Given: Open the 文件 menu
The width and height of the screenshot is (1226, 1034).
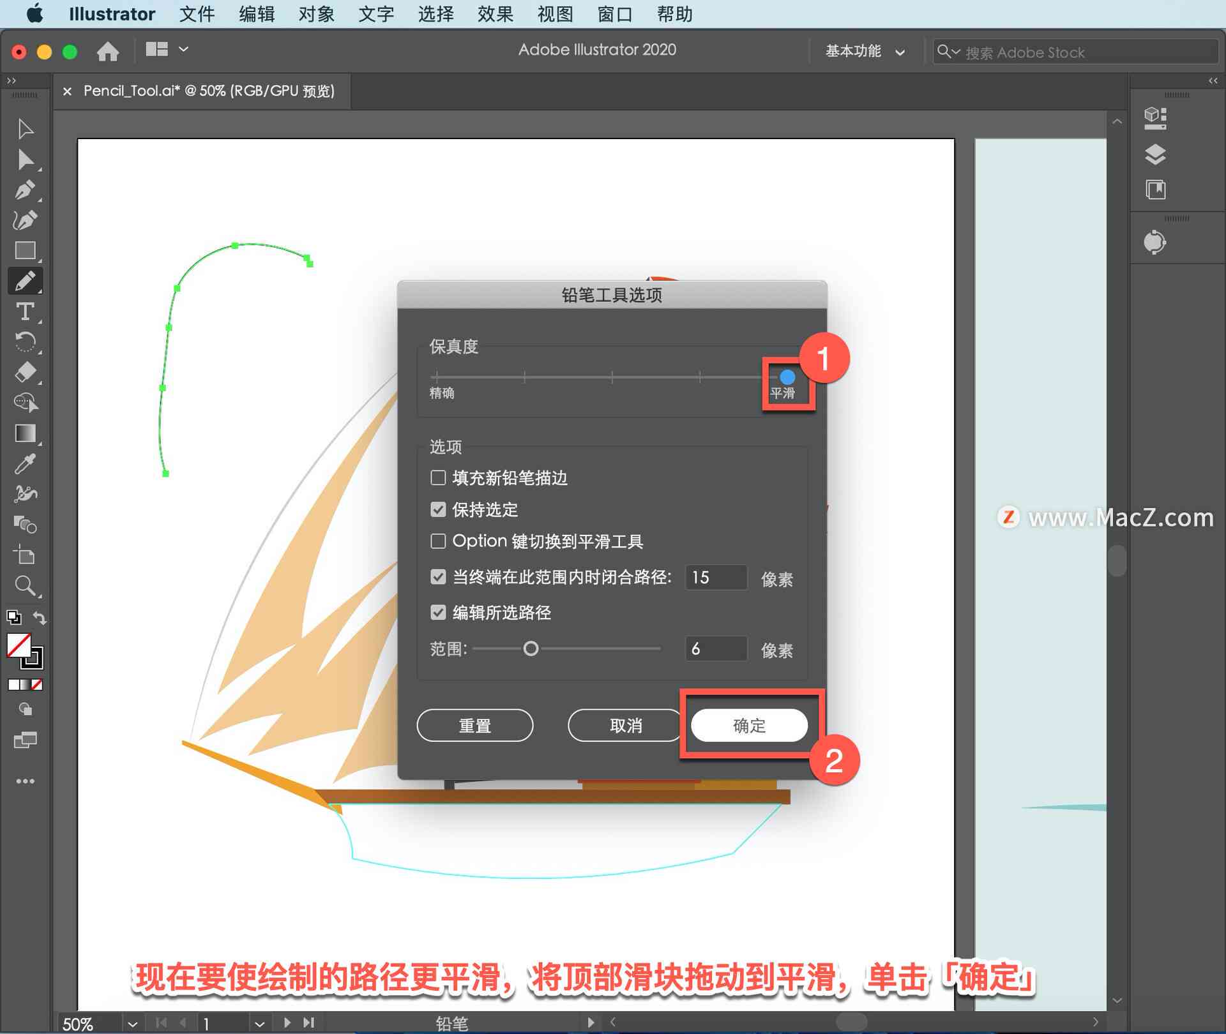Looking at the screenshot, I should (197, 14).
